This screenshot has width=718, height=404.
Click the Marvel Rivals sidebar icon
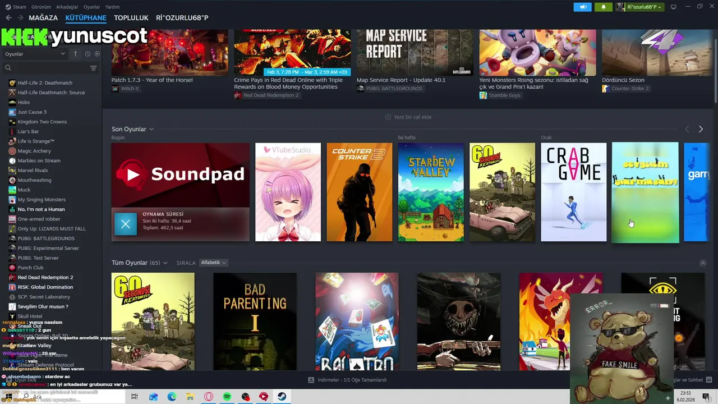(x=12, y=171)
